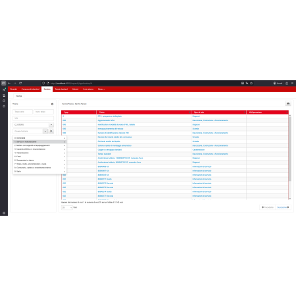Screen dimensions: 296x296
Task: Open 'Capacità serraggio standard' link in table
Action: click(110, 150)
